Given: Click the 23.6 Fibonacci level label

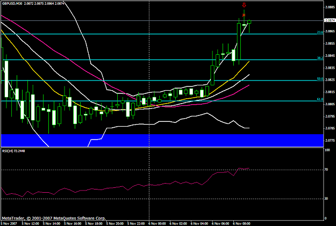Looking at the screenshot, I should 320,32.
